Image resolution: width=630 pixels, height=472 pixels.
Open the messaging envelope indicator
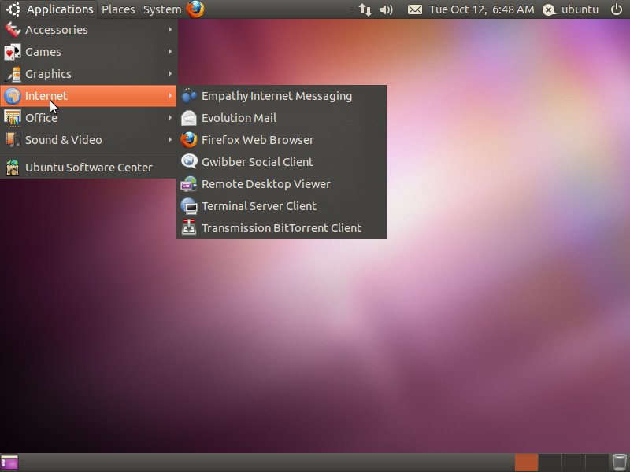[x=415, y=9]
